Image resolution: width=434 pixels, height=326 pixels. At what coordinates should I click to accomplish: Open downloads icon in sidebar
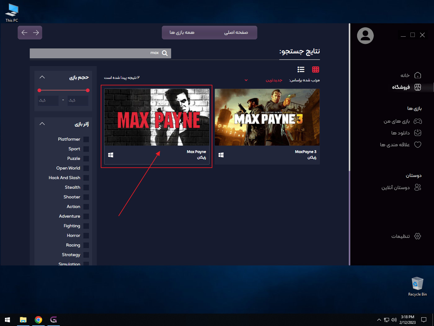[418, 133]
